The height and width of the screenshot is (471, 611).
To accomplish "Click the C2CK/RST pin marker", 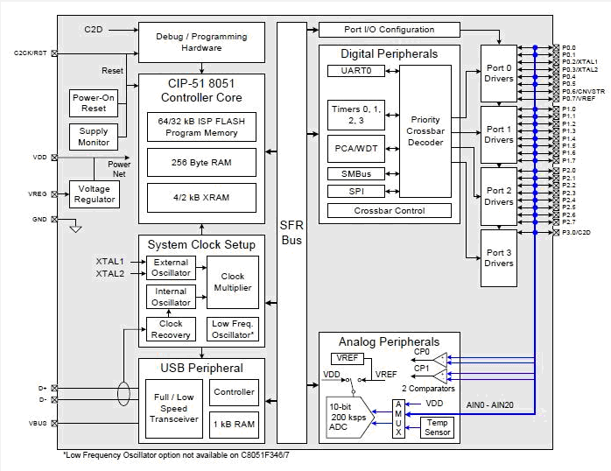I will [55, 53].
